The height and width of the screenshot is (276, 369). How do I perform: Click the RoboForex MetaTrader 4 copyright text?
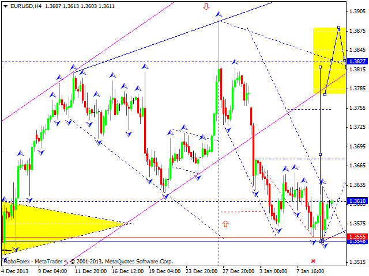pyautogui.click(x=88, y=261)
